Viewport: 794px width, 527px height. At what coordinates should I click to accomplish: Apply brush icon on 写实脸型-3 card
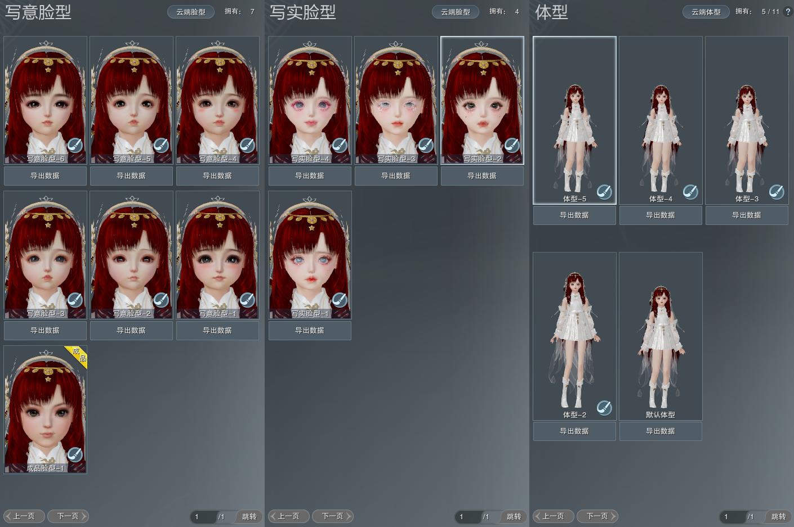tap(426, 145)
